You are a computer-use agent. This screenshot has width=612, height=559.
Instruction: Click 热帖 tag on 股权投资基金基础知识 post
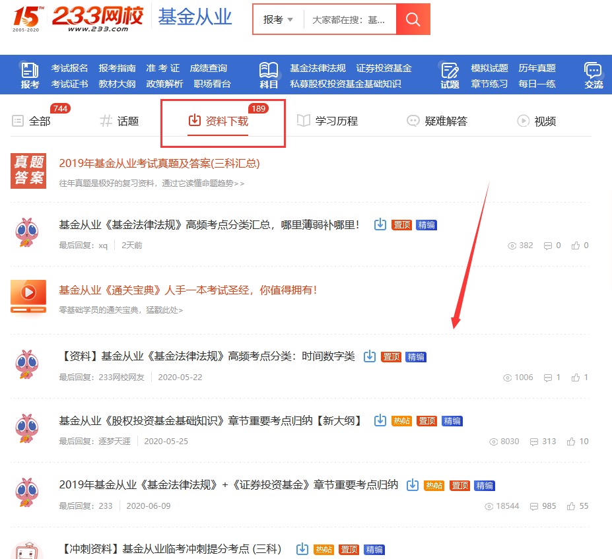[x=401, y=421]
